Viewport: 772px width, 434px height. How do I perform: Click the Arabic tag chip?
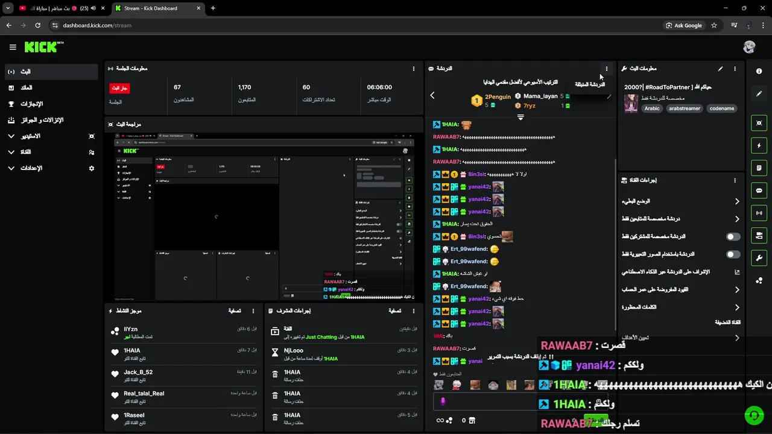pos(652,108)
